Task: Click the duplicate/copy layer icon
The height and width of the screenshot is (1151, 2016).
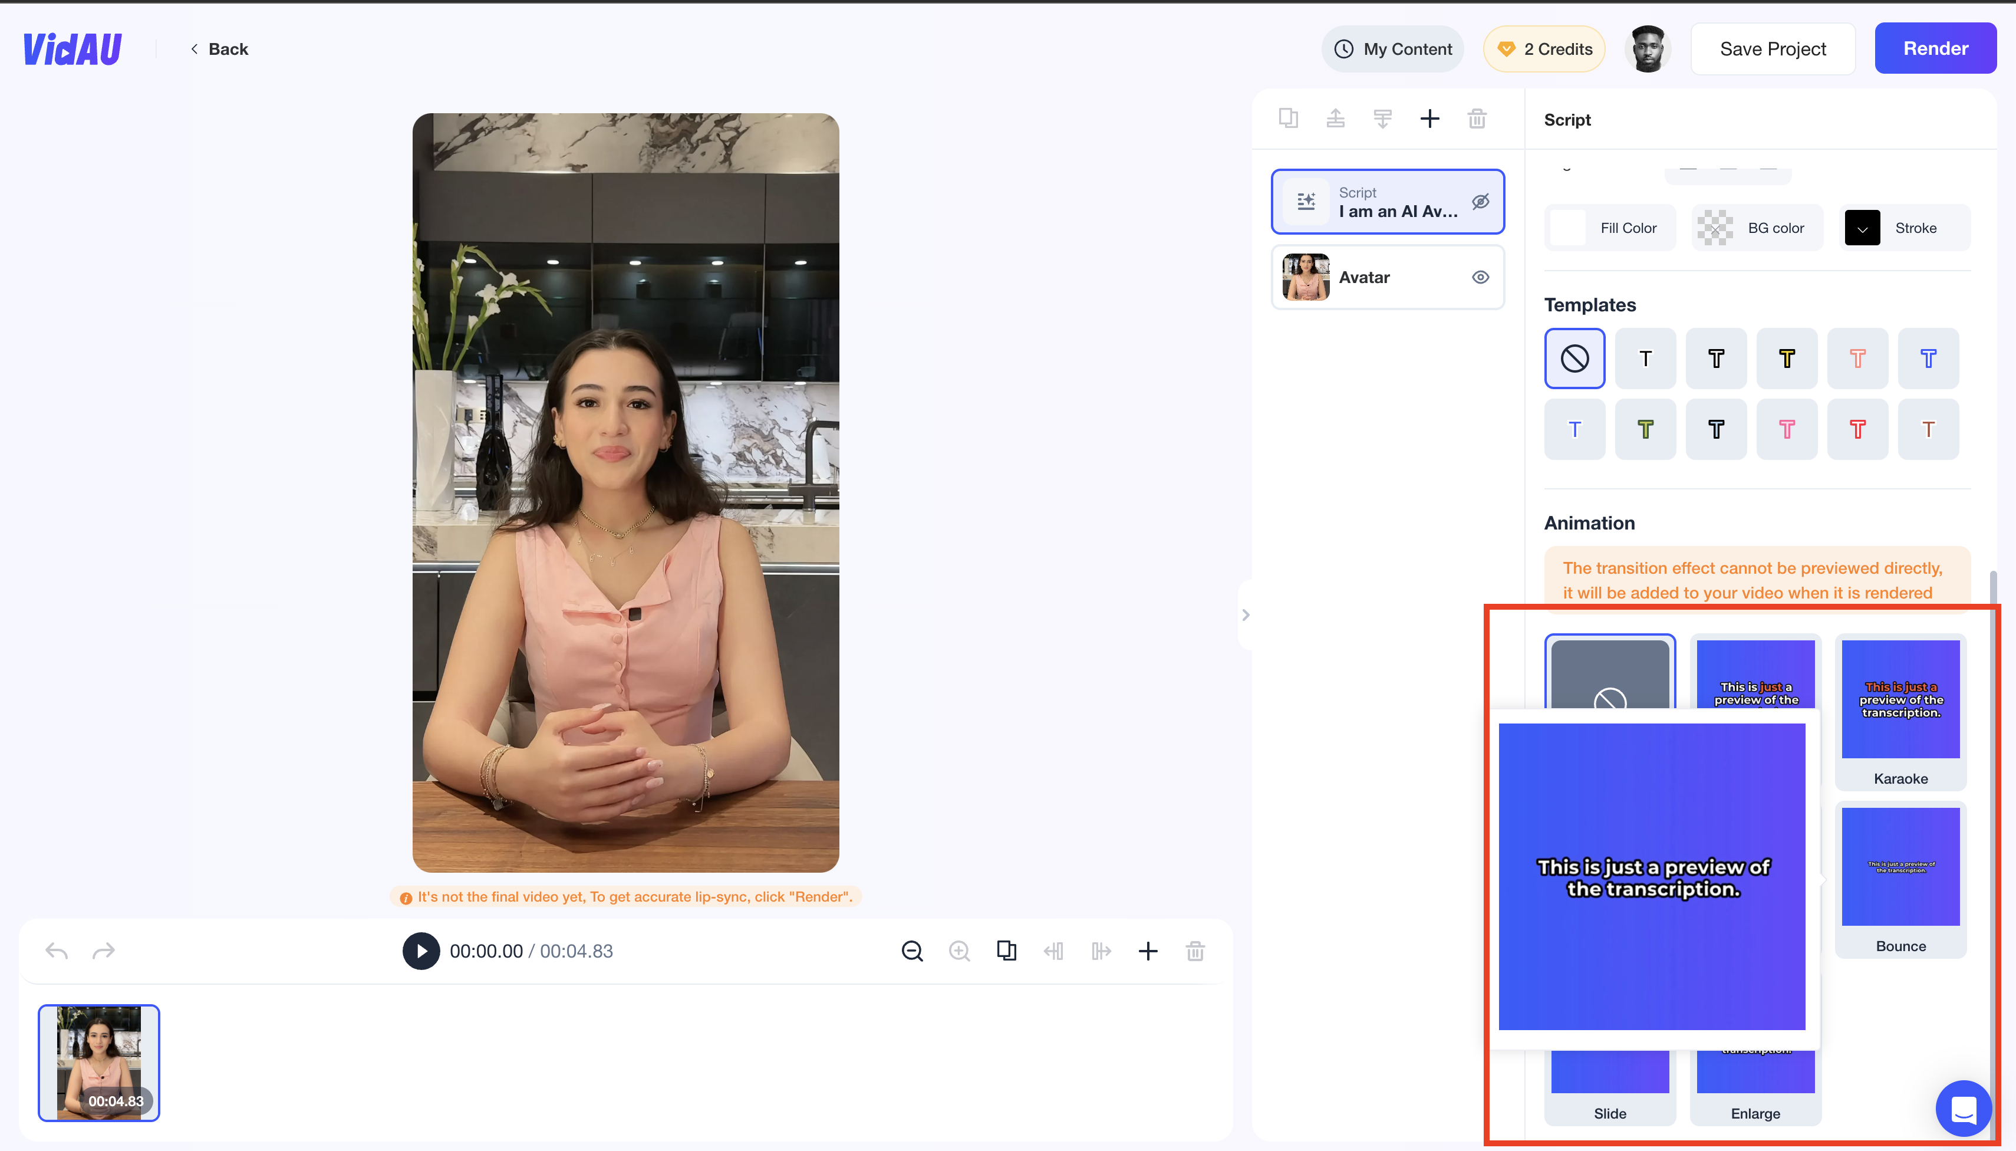Action: (x=1287, y=118)
